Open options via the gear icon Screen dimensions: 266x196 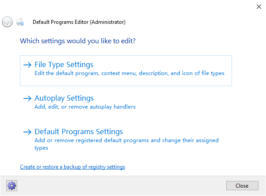pos(11,185)
